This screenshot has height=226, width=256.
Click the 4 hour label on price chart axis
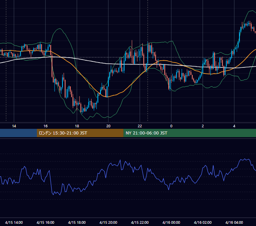click(234, 126)
